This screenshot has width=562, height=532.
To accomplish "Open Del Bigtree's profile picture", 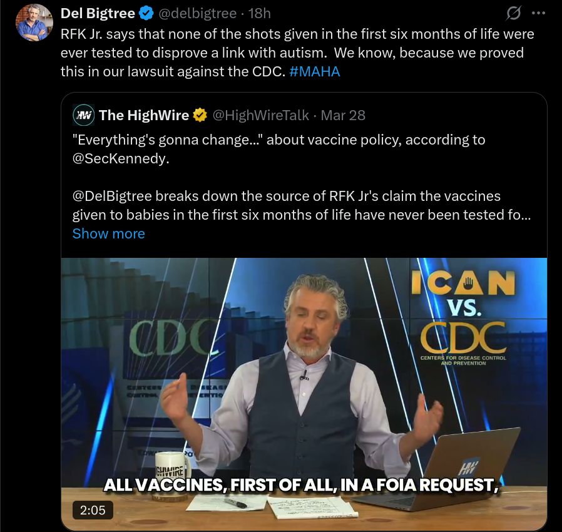I will (x=34, y=23).
